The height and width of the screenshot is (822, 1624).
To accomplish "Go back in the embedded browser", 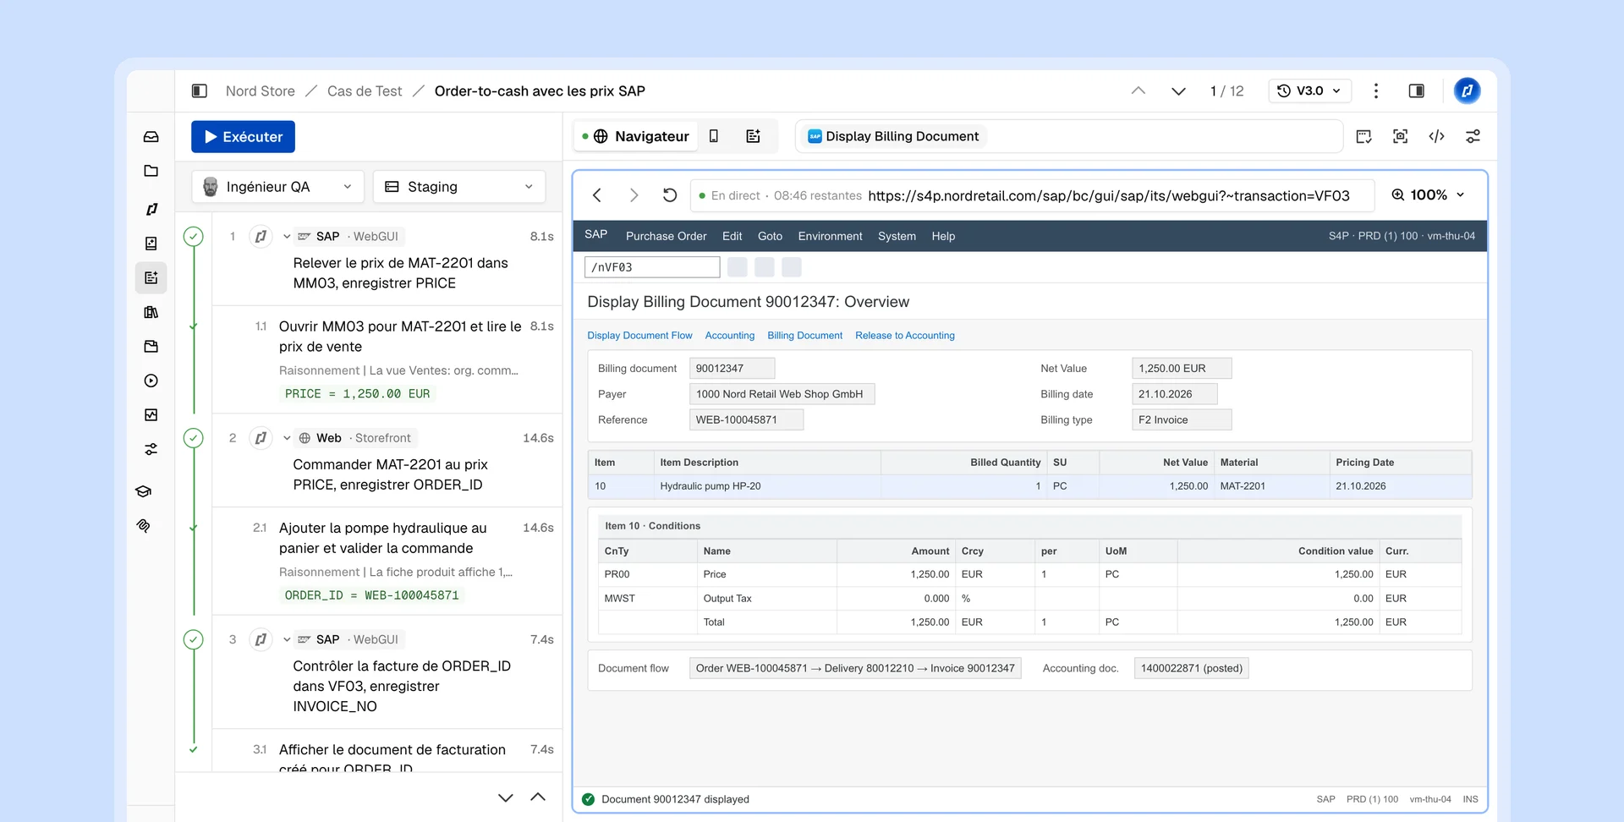I will coord(597,195).
